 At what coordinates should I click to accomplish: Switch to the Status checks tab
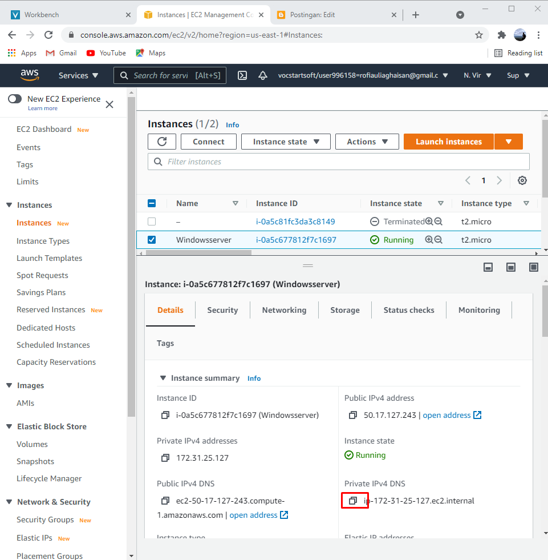[409, 310]
